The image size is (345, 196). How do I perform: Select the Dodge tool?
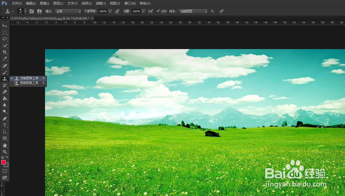pyautogui.click(x=5, y=111)
